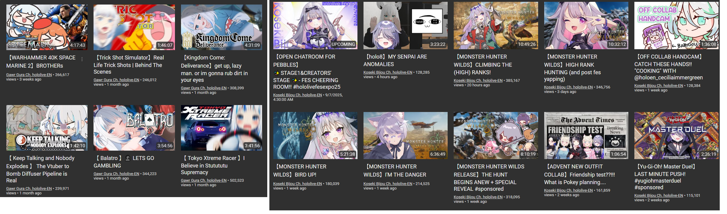Open the holo8 video thumbnail lasting 3:23:22
The width and height of the screenshot is (727, 214).
coord(406,25)
